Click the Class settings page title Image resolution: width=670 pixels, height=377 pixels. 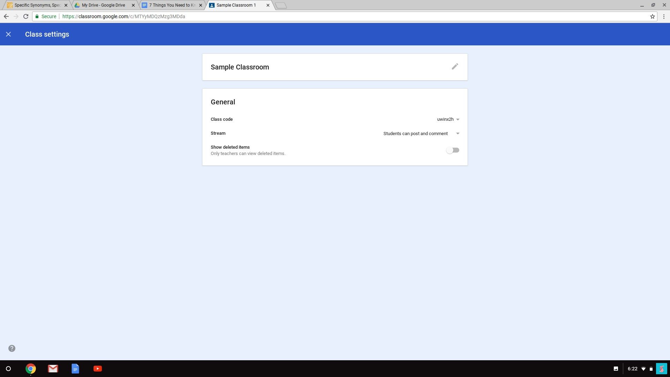click(x=47, y=34)
